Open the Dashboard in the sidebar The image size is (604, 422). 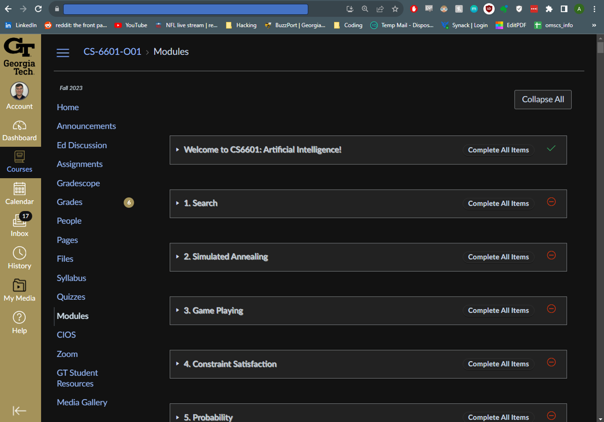20,131
